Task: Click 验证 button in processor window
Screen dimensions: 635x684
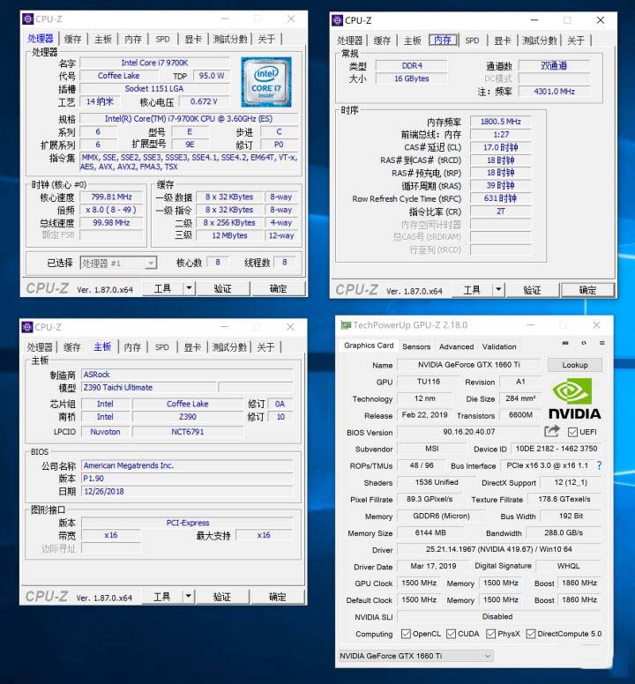Action: click(x=223, y=288)
